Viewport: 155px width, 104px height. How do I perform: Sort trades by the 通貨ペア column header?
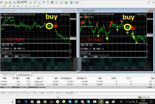coord(40,78)
